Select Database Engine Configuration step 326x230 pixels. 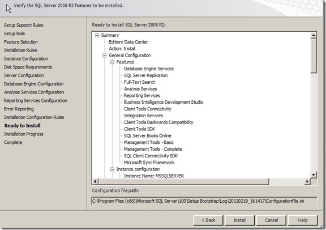(x=34, y=84)
